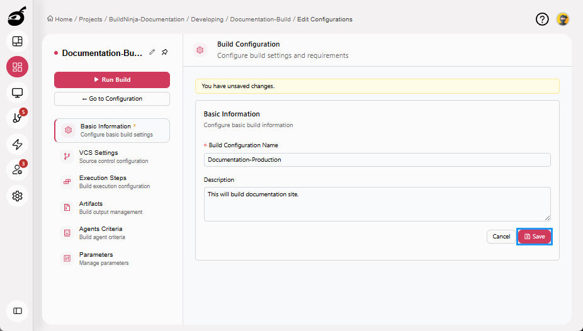Viewport: 583px width, 331px height.
Task: Click the Description text area
Action: 377,204
